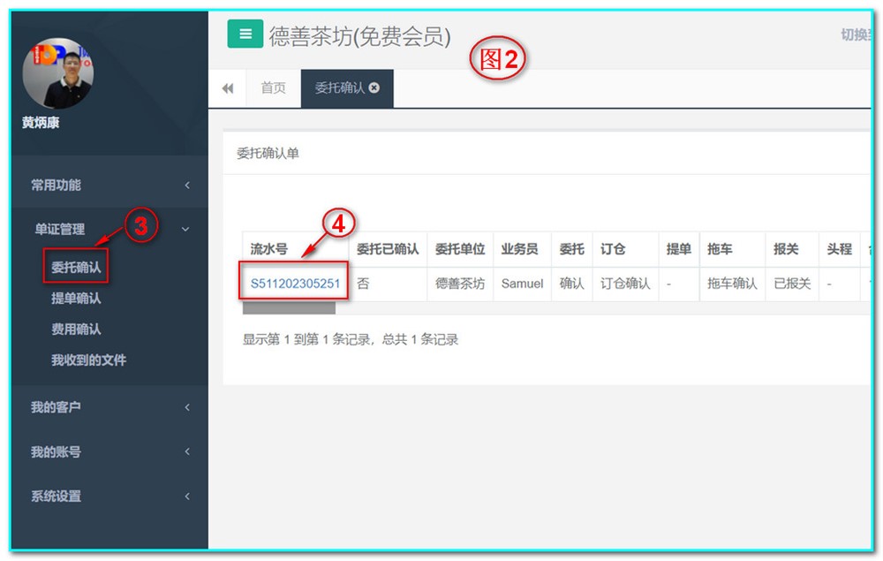Switch to the 首页 tab
This screenshot has width=883, height=561.
pyautogui.click(x=272, y=87)
